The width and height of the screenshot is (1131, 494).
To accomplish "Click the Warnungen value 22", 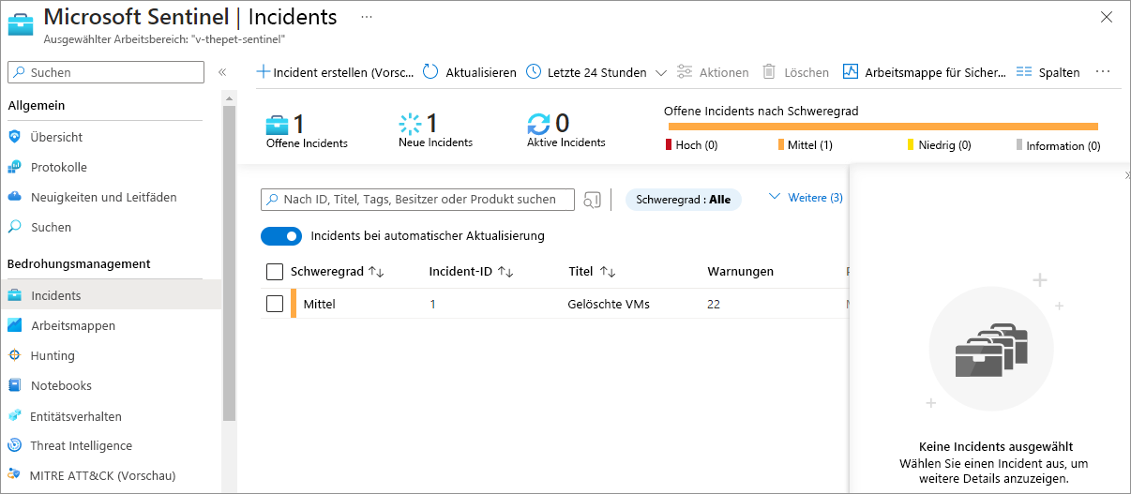I will [x=715, y=305].
